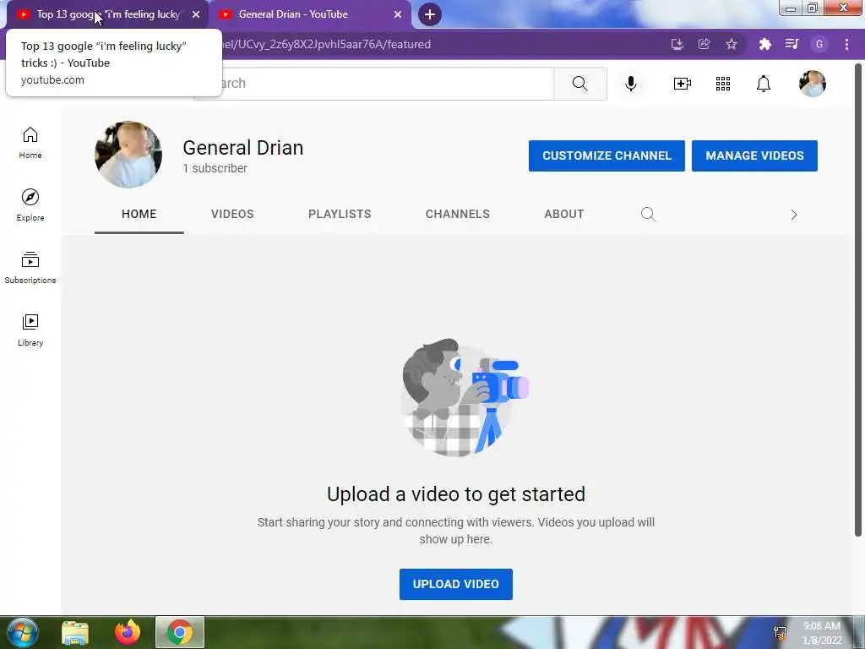Viewport: 865px width, 649px height.
Task: Click the General Drian channel profile picture
Action: 128,155
